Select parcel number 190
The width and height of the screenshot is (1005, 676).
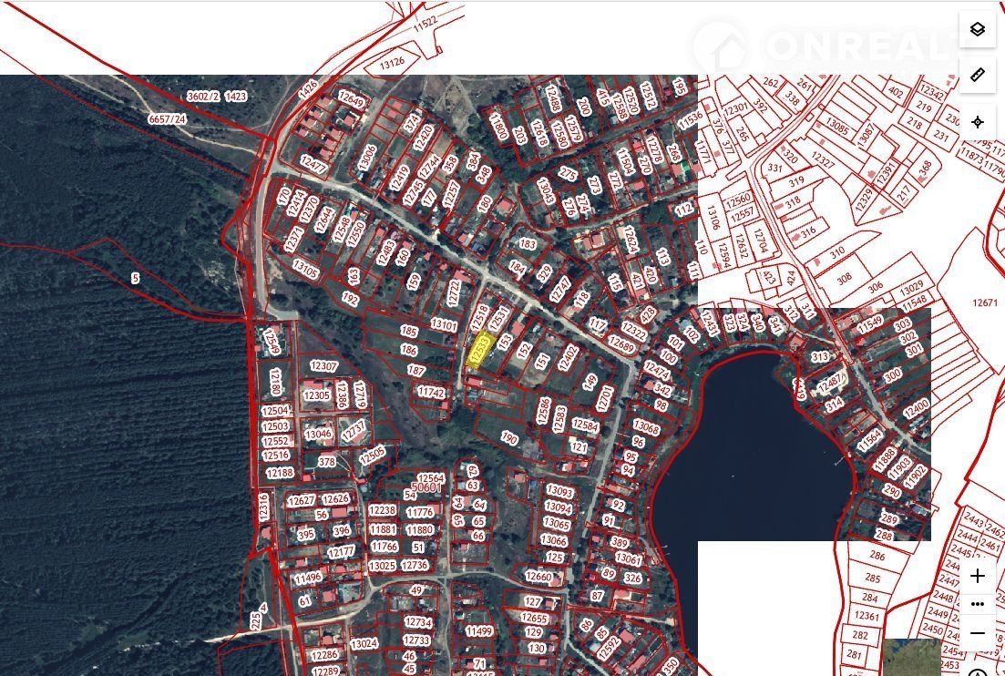pos(508,439)
